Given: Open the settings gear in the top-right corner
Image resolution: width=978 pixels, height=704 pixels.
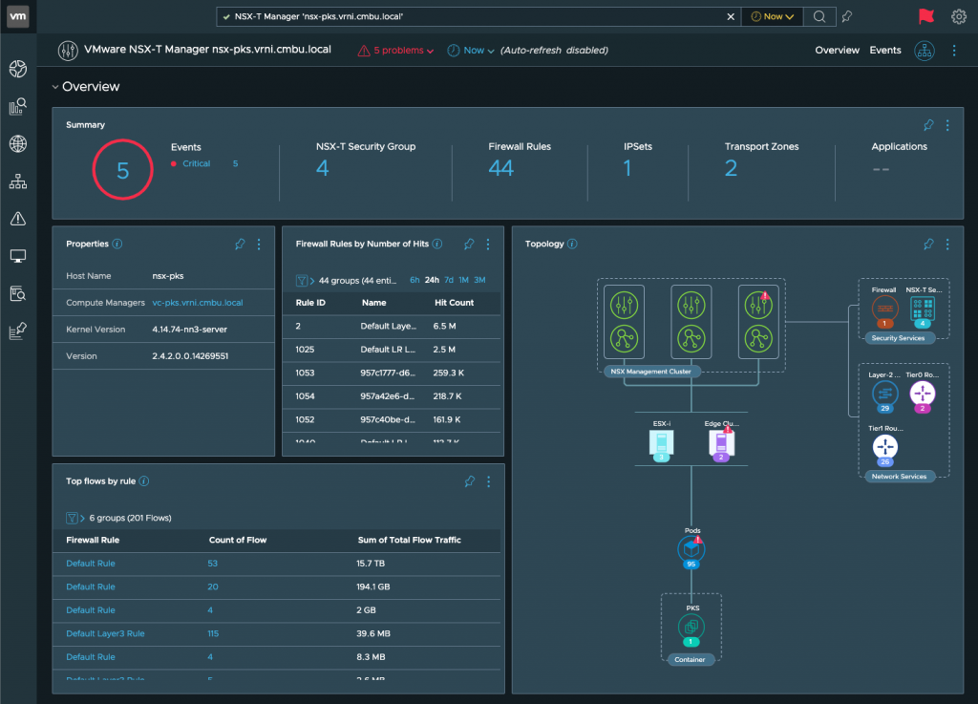Looking at the screenshot, I should click(960, 15).
